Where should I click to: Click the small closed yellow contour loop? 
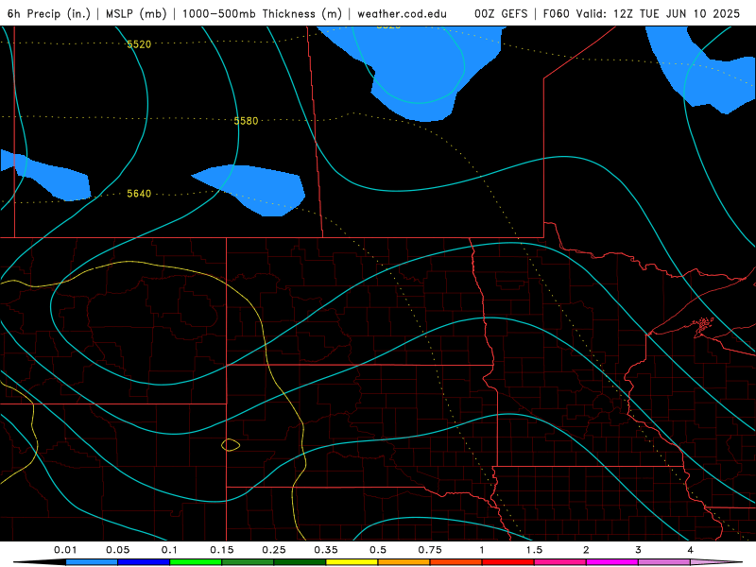(231, 444)
